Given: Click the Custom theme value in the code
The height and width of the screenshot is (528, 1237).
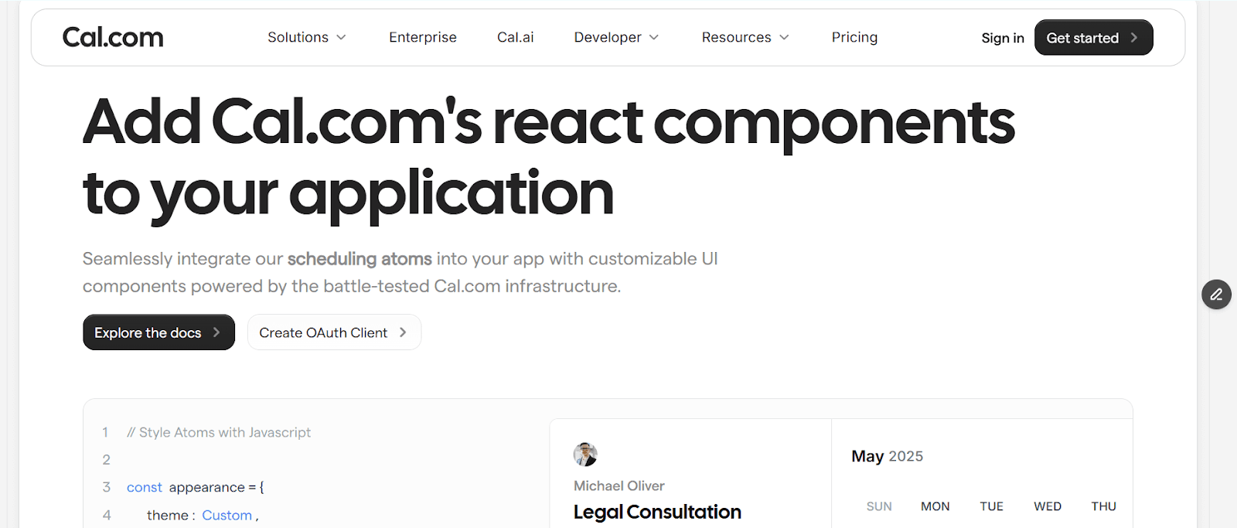Looking at the screenshot, I should pyautogui.click(x=227, y=514).
